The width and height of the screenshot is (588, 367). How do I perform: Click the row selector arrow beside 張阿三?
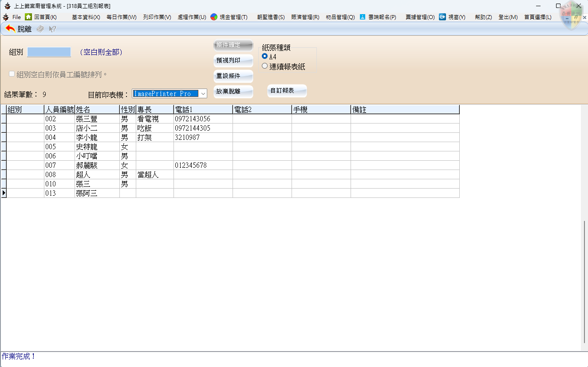pos(4,193)
